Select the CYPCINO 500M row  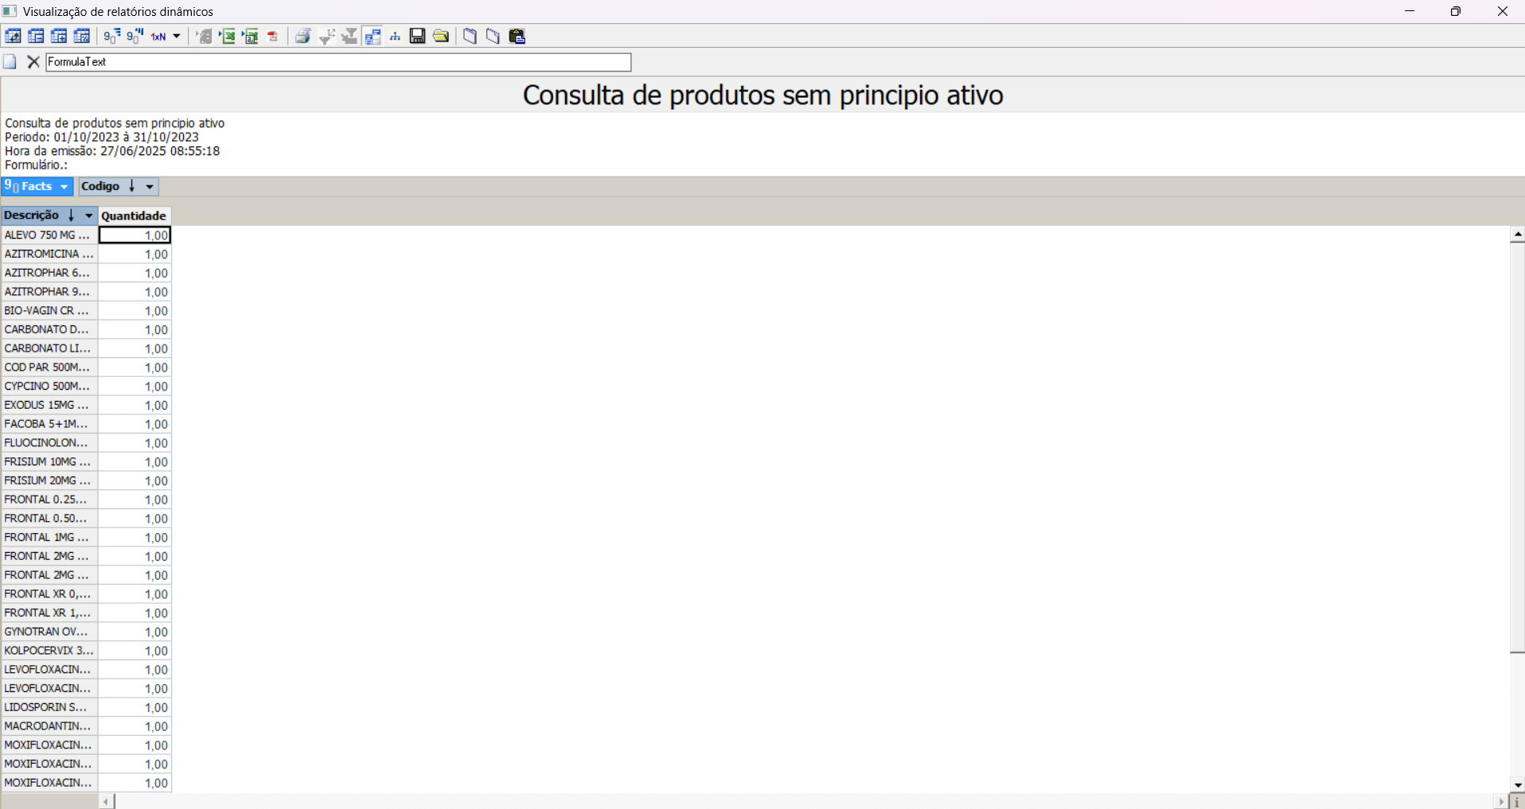pos(49,387)
